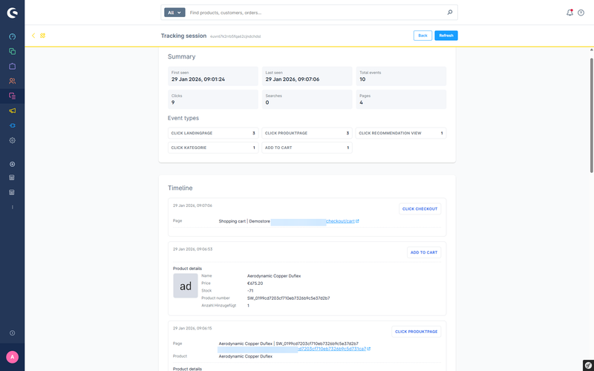The width and height of the screenshot is (594, 371).
Task: Expand the sidebar with the collapse toggle
Action: tap(12, 333)
